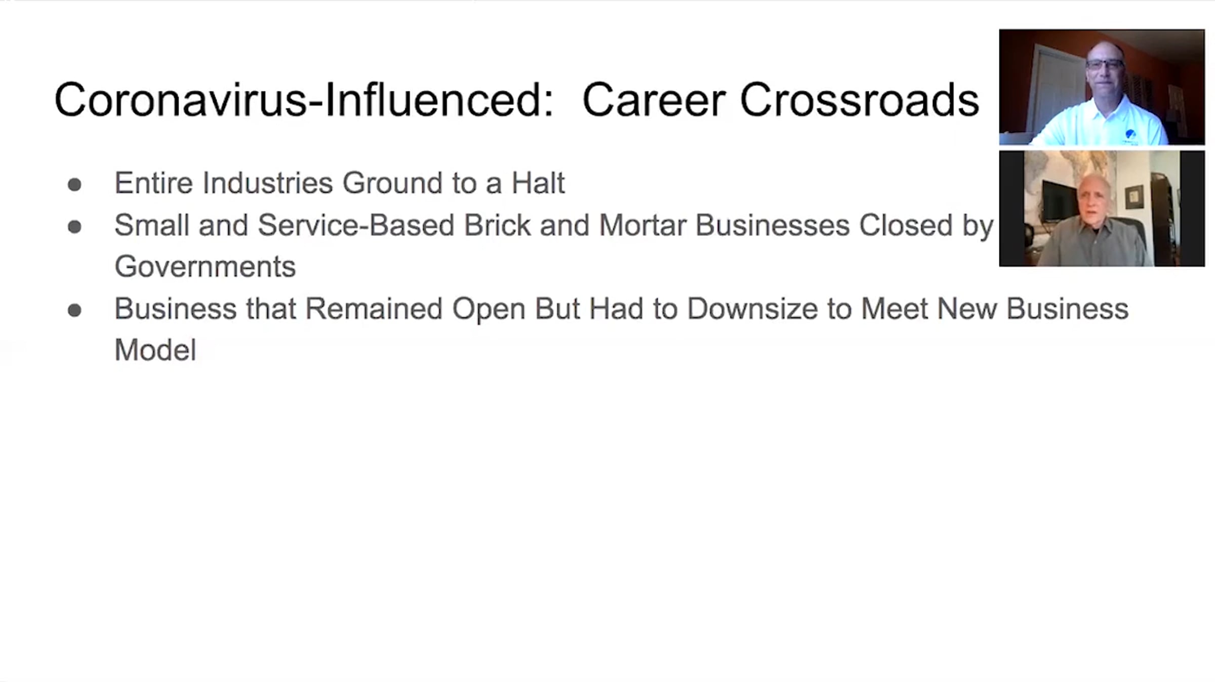Click the top speaker's video thumbnail

click(1102, 87)
